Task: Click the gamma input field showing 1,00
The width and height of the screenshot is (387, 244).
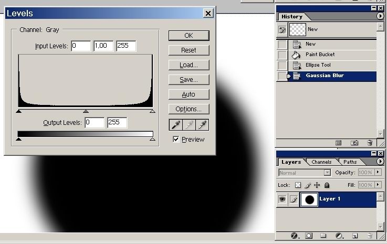Action: pyautogui.click(x=103, y=46)
